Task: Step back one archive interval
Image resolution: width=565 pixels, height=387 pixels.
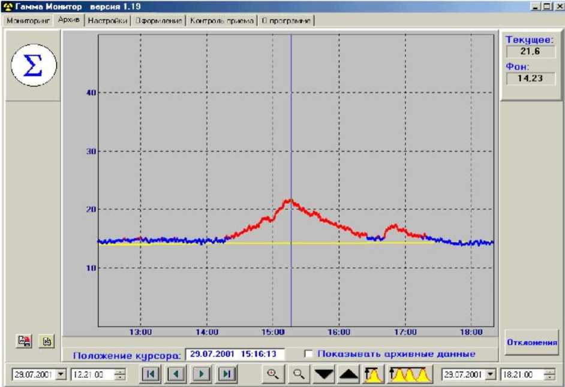Action: (x=176, y=374)
